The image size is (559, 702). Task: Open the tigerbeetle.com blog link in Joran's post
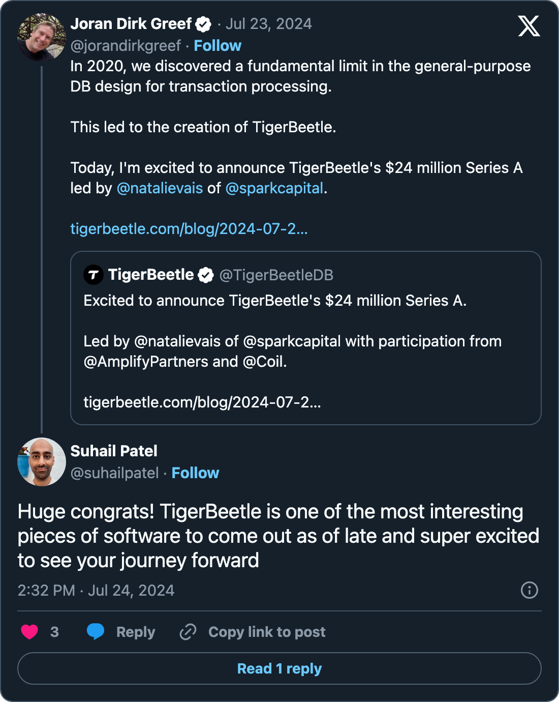click(189, 229)
